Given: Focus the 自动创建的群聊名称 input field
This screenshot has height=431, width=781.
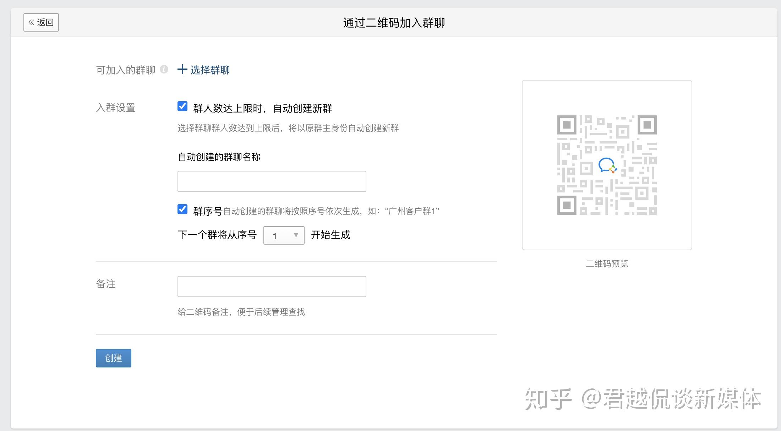Looking at the screenshot, I should click(272, 181).
